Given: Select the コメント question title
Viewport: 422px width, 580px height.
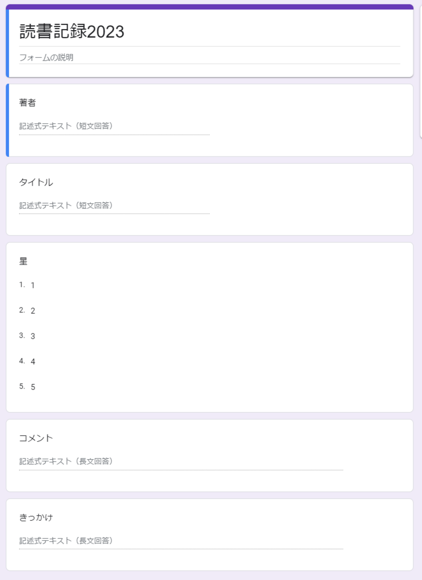Looking at the screenshot, I should click(x=36, y=438).
